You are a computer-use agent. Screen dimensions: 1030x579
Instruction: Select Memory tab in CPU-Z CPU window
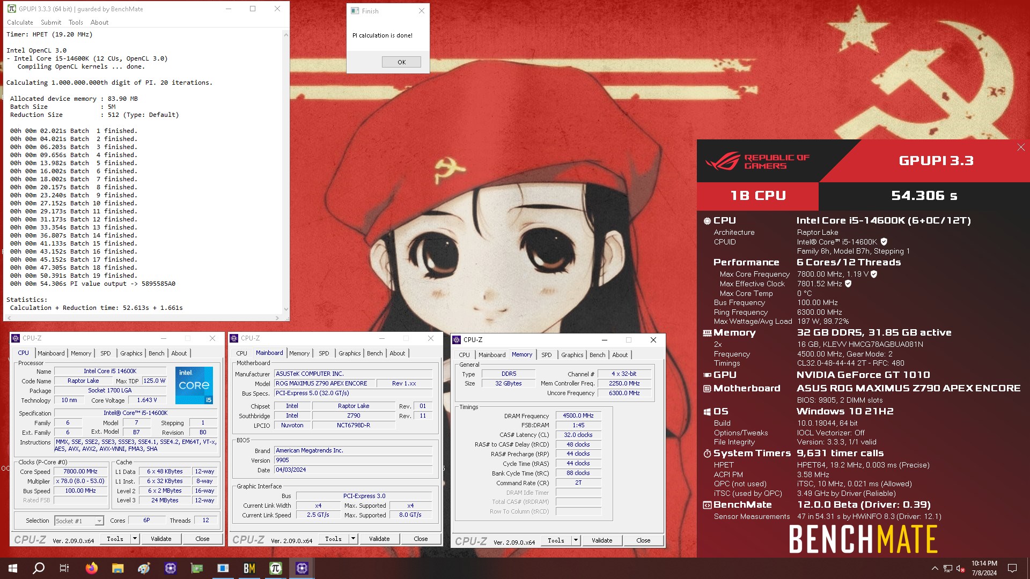(x=81, y=353)
